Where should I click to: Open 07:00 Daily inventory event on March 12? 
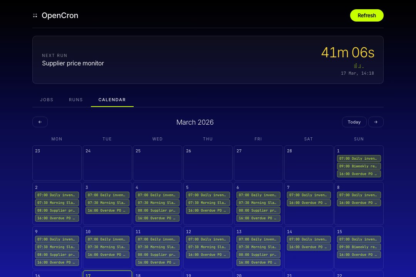(x=208, y=239)
